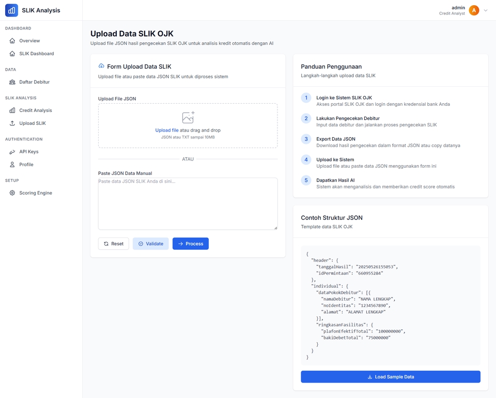Click the Overview home icon

click(x=12, y=41)
